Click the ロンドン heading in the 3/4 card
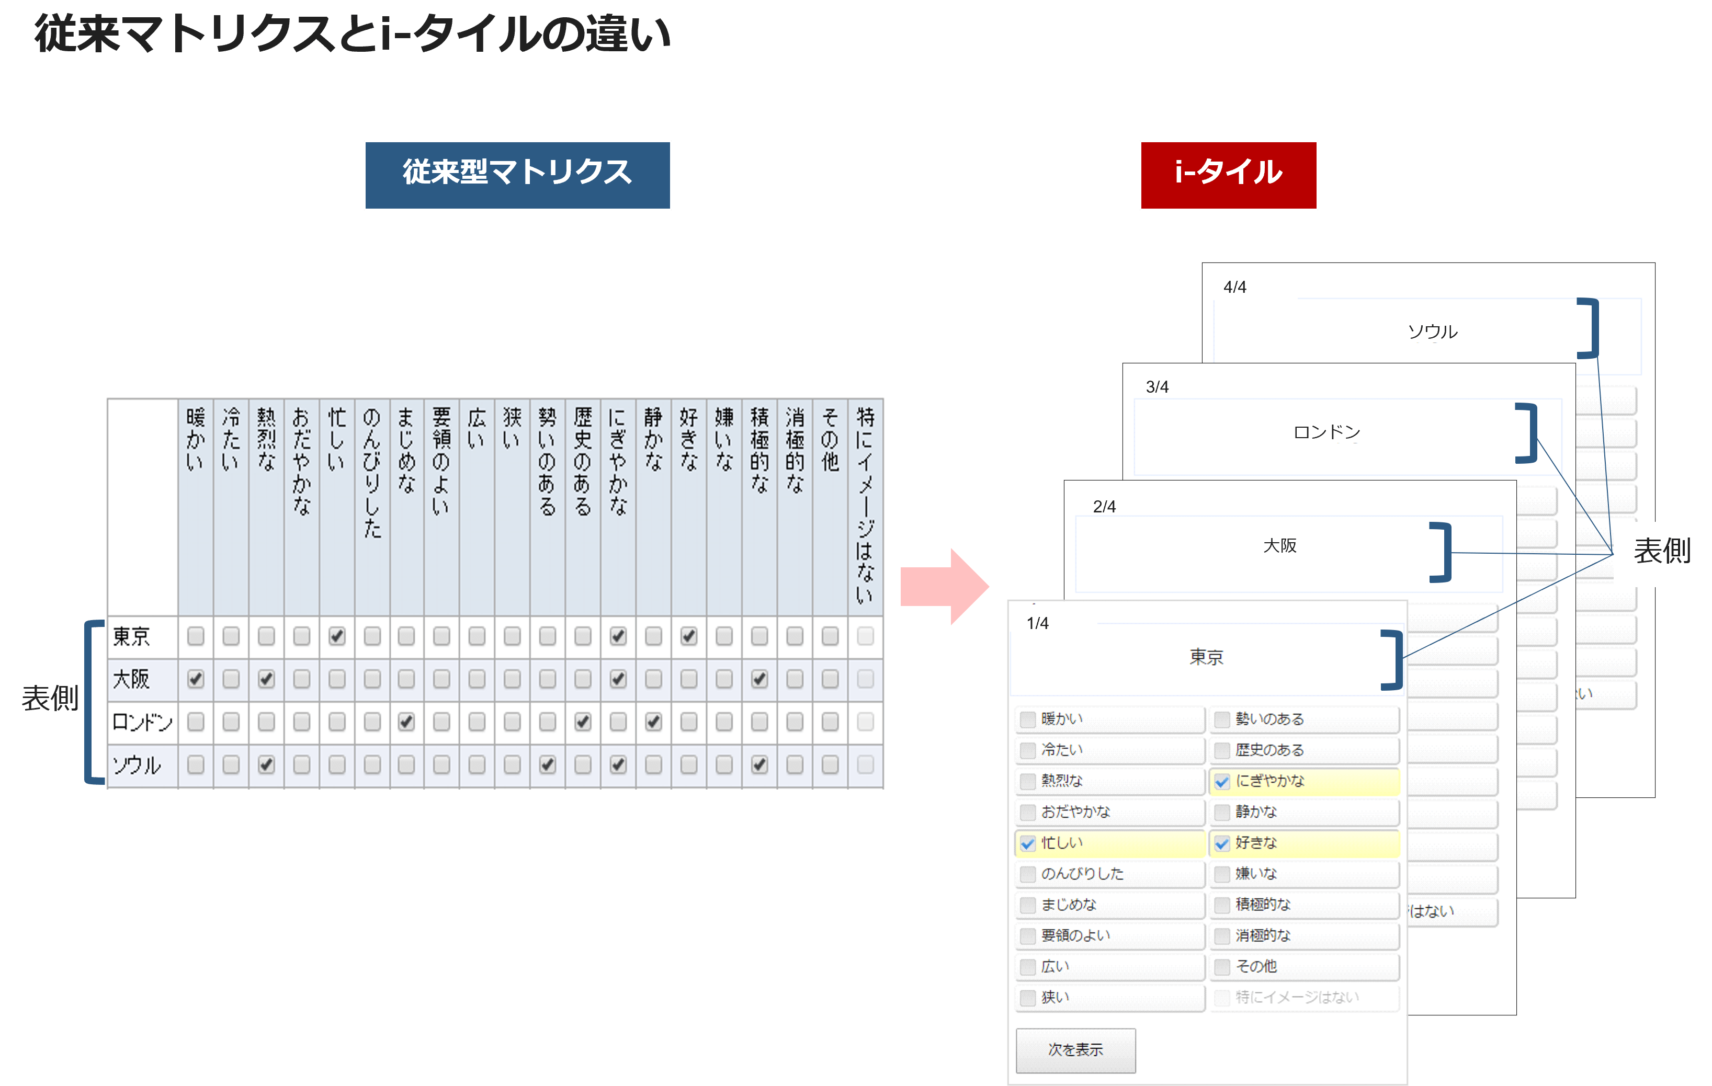The height and width of the screenshot is (1086, 1712). [1326, 433]
